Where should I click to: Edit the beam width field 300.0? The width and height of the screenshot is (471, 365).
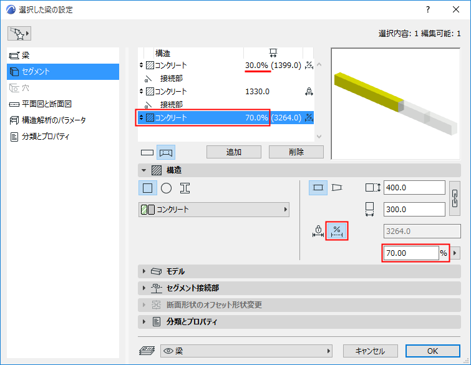pos(414,210)
